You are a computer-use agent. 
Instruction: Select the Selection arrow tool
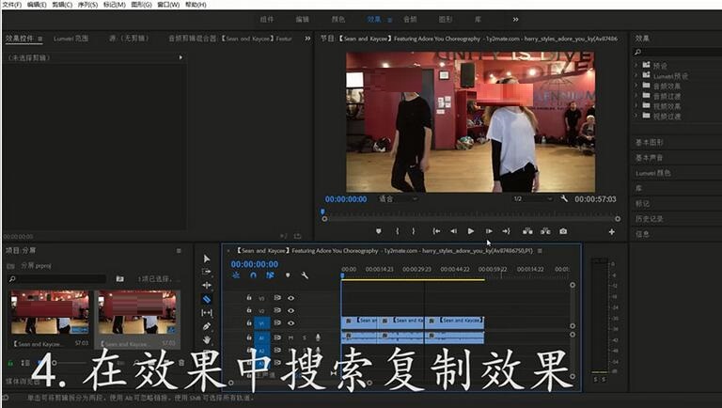(x=207, y=259)
